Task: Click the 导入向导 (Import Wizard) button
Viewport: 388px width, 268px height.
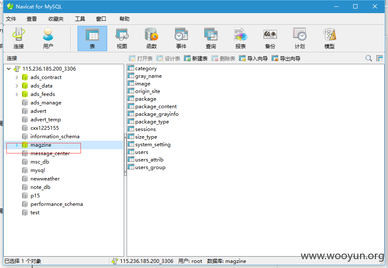Action: [253, 58]
